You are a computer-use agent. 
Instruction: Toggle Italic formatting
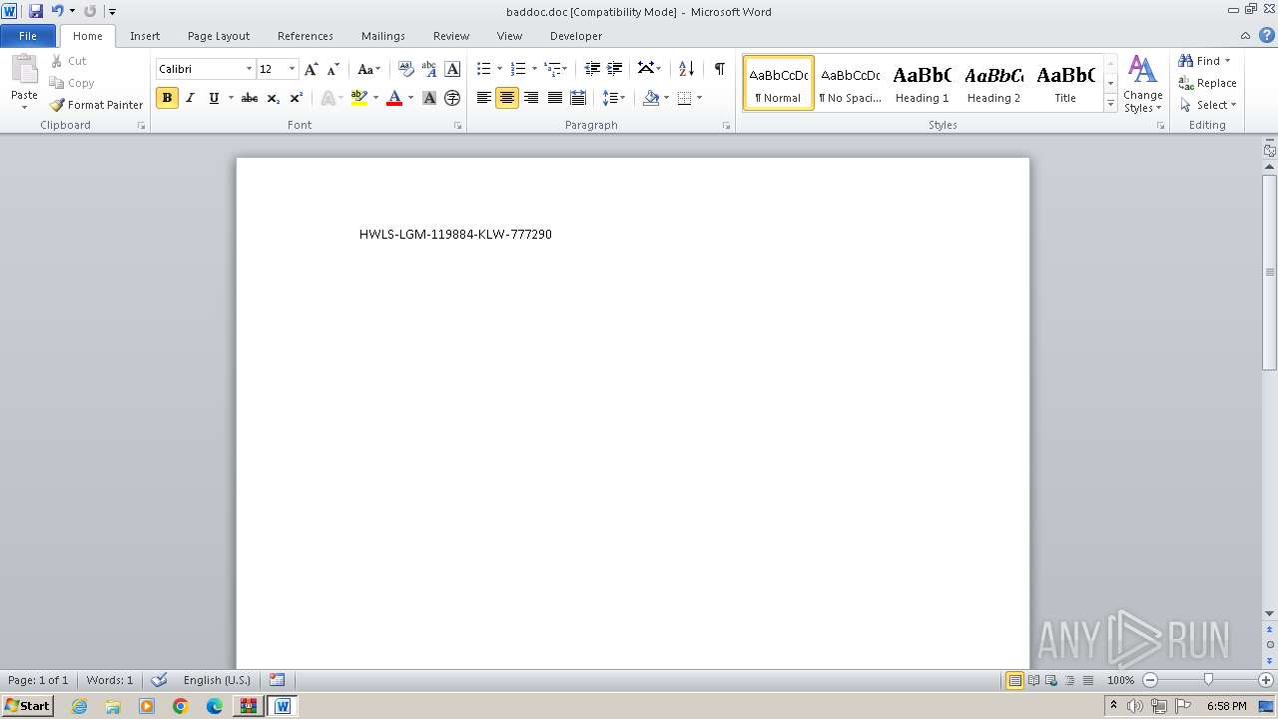pyautogui.click(x=190, y=98)
